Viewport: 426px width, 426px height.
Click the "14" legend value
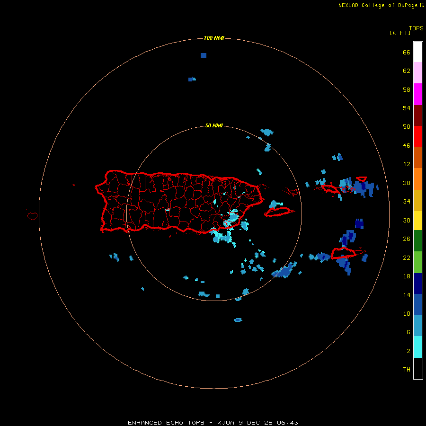[x=407, y=295]
